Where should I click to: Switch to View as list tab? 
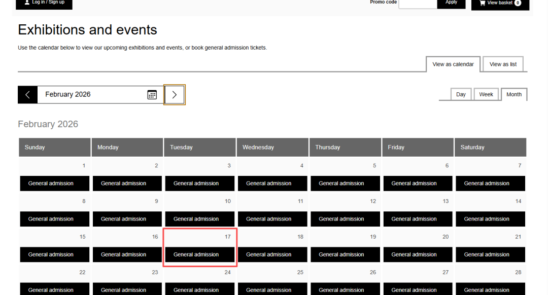503,64
